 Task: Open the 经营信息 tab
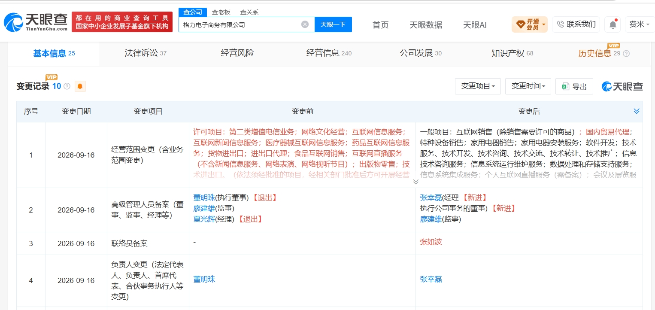pos(329,53)
